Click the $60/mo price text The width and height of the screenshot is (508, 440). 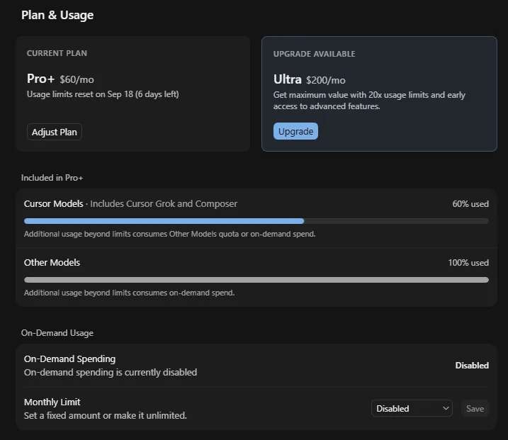77,79
